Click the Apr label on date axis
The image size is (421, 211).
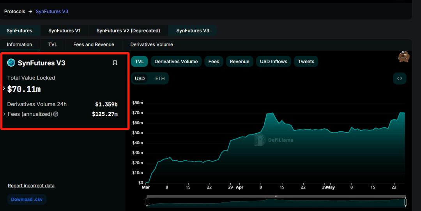(239, 187)
